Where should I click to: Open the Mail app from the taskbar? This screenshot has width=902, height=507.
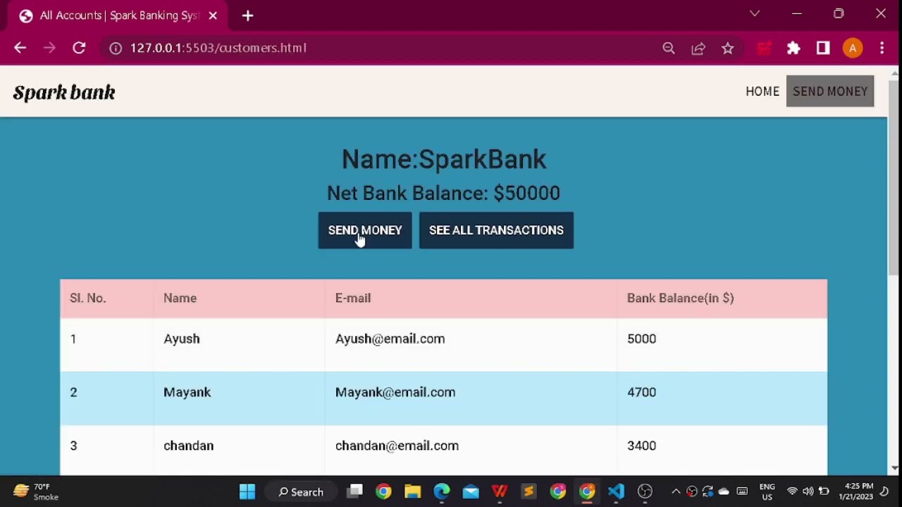[471, 492]
